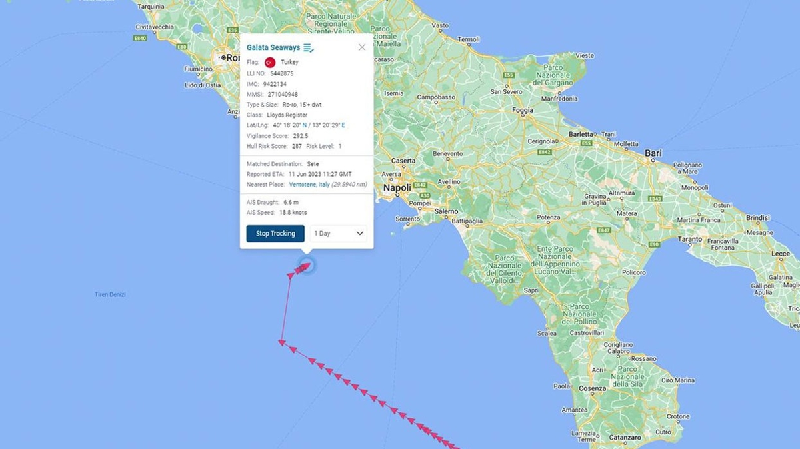Click the Salerno city label
Screen dimensions: 800x449
coord(447,211)
